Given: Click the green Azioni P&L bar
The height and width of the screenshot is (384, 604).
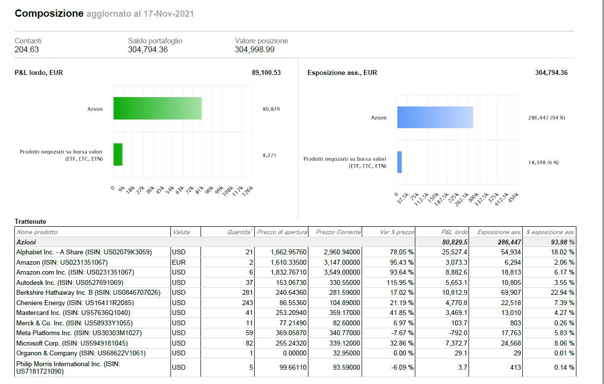Looking at the screenshot, I should [157, 108].
